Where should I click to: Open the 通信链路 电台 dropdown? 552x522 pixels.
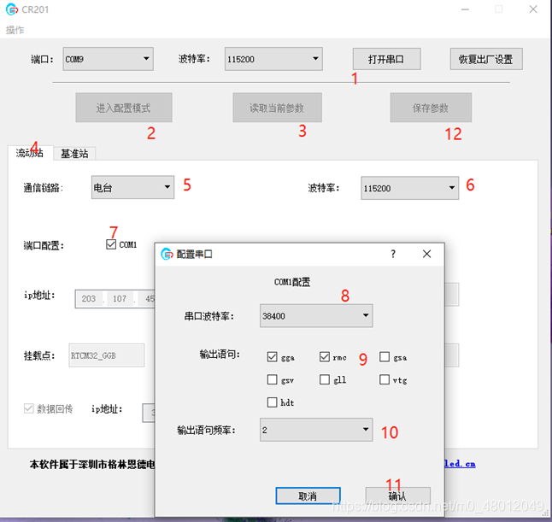(x=132, y=187)
